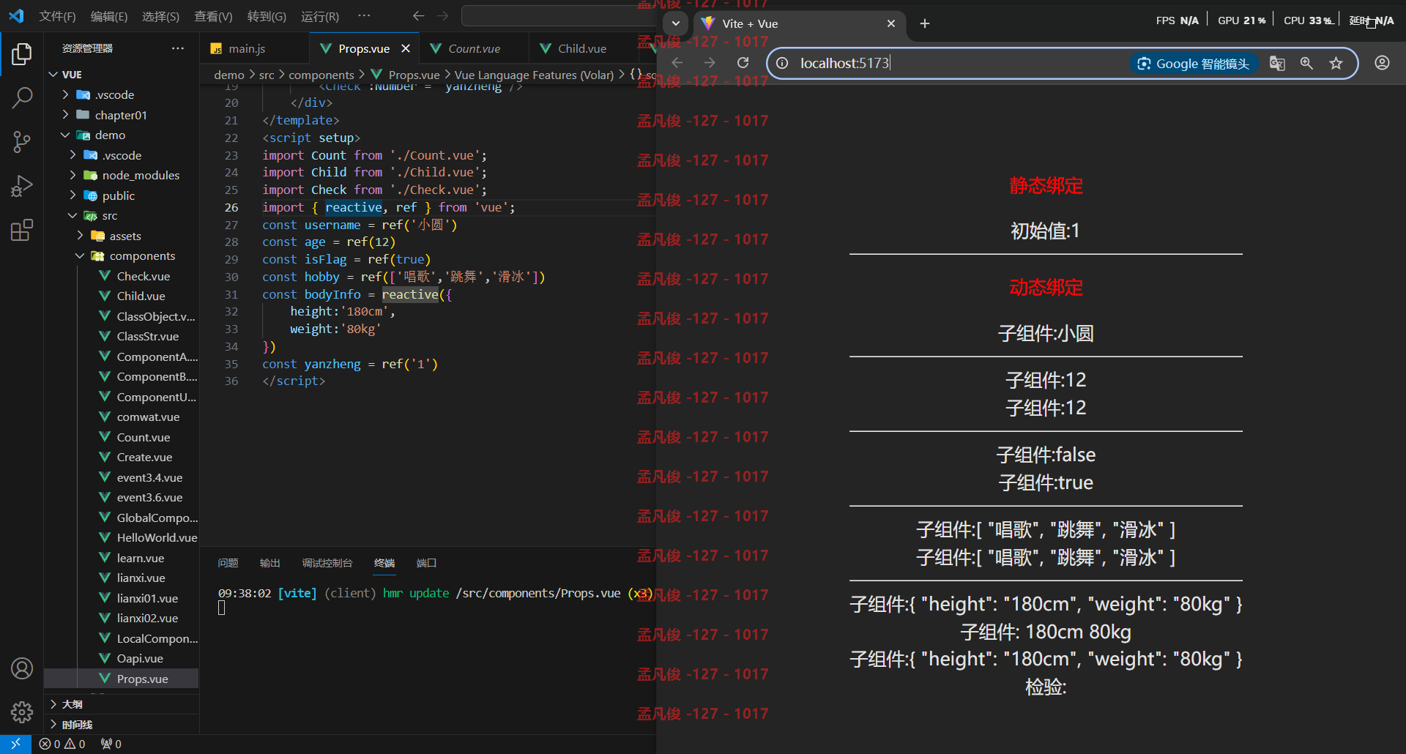Open Check.vue in file tree
Image resolution: width=1406 pixels, height=754 pixels.
(144, 276)
